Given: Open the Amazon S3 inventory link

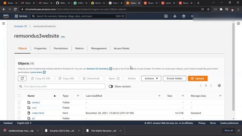Looking at the screenshot, I should [x=98, y=69].
